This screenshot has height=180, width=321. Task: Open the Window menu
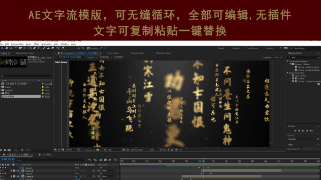click(x=64, y=44)
